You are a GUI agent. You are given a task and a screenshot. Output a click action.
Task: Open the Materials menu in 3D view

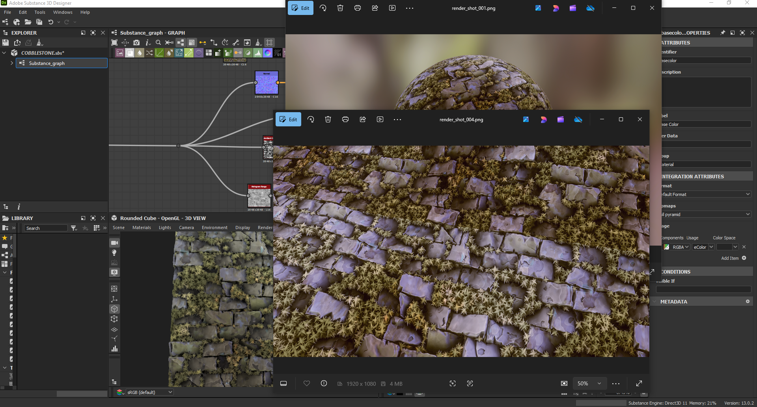(142, 228)
